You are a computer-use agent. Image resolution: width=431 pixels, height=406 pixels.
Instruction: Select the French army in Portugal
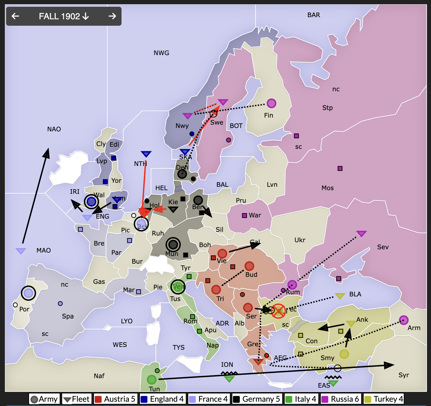pos(28,293)
